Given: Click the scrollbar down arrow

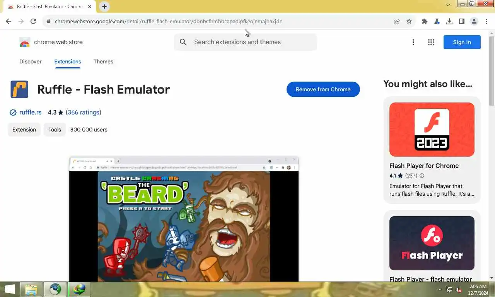Looking at the screenshot, I should tap(492, 278).
